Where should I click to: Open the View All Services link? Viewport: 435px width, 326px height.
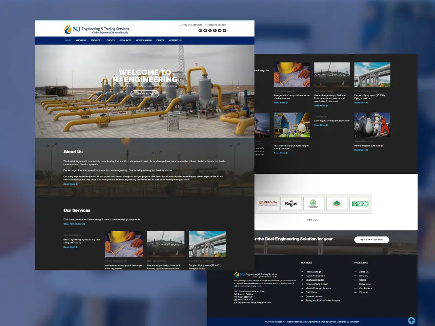[x=74, y=224]
